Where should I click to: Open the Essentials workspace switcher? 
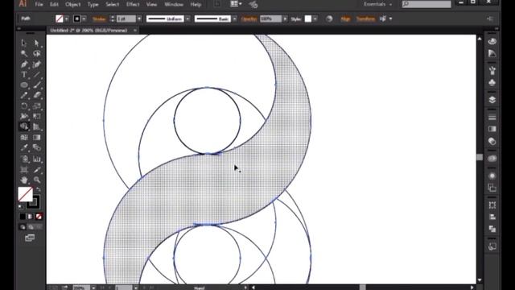pyautogui.click(x=377, y=4)
